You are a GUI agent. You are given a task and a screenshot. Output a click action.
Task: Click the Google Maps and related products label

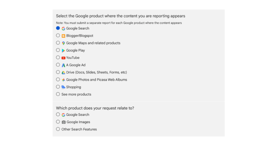[x=93, y=43]
